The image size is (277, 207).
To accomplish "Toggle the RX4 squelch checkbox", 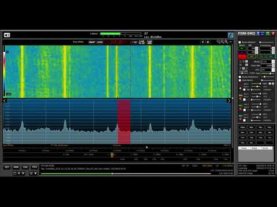I will coord(244,120).
